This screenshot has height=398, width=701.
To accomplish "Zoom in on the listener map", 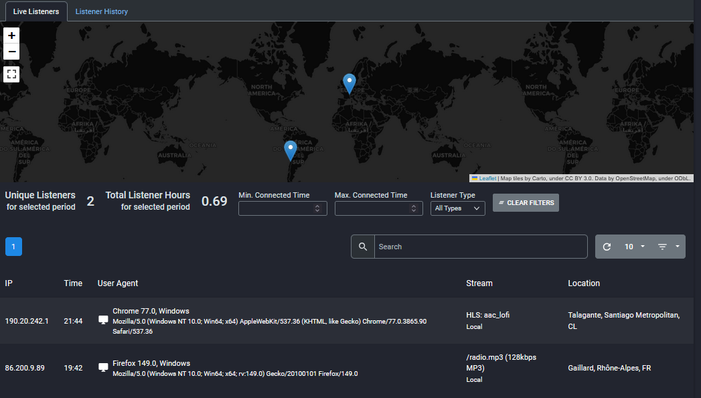I will pyautogui.click(x=11, y=36).
